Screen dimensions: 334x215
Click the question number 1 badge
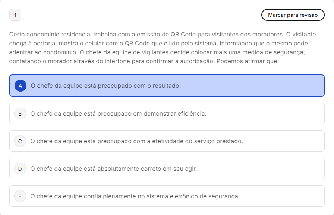[x=15, y=15]
